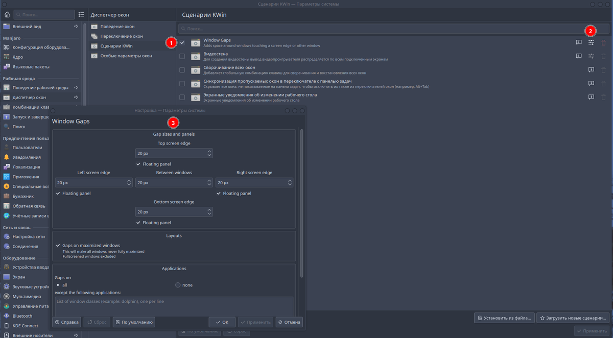
Task: Enable Синхронизация пропускаемых окон checkbox
Action: click(182, 83)
